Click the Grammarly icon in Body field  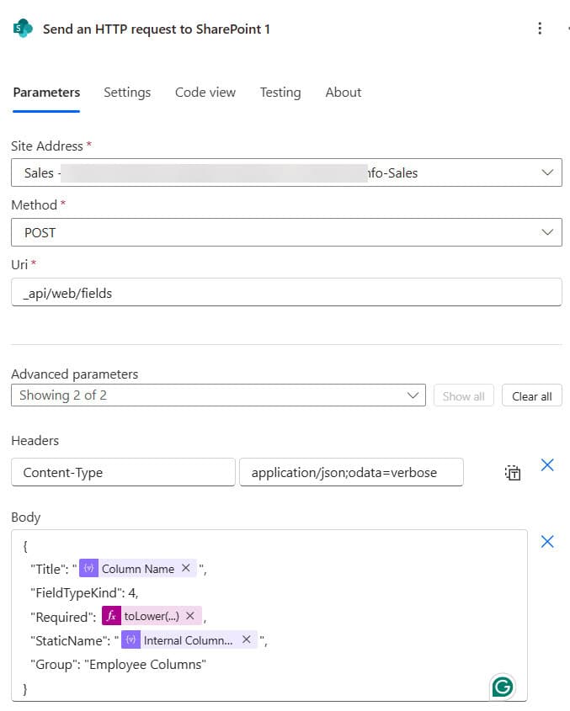pos(503,687)
